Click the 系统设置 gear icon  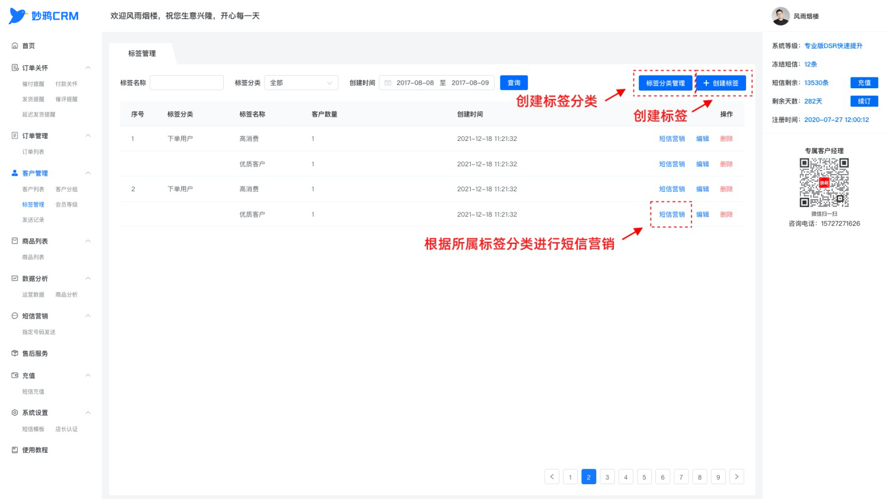15,413
